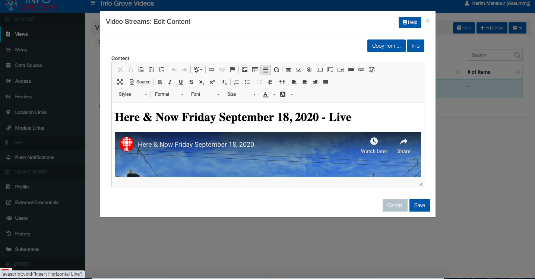Click the Insert Image icon
The height and width of the screenshot is (279, 535).
[x=245, y=70]
